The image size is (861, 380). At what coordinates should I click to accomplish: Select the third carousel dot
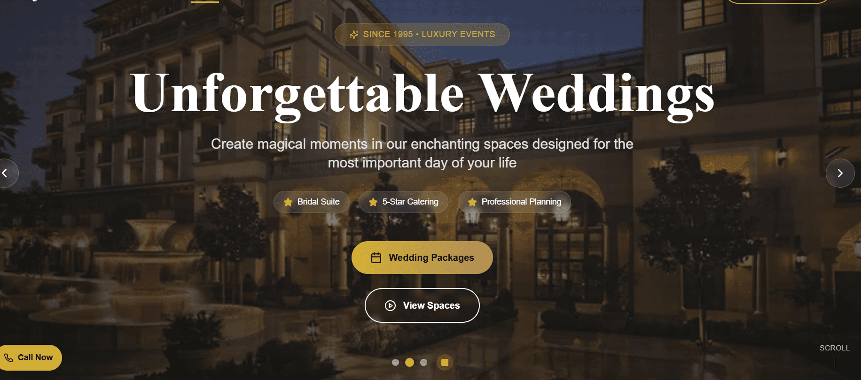[x=423, y=362]
